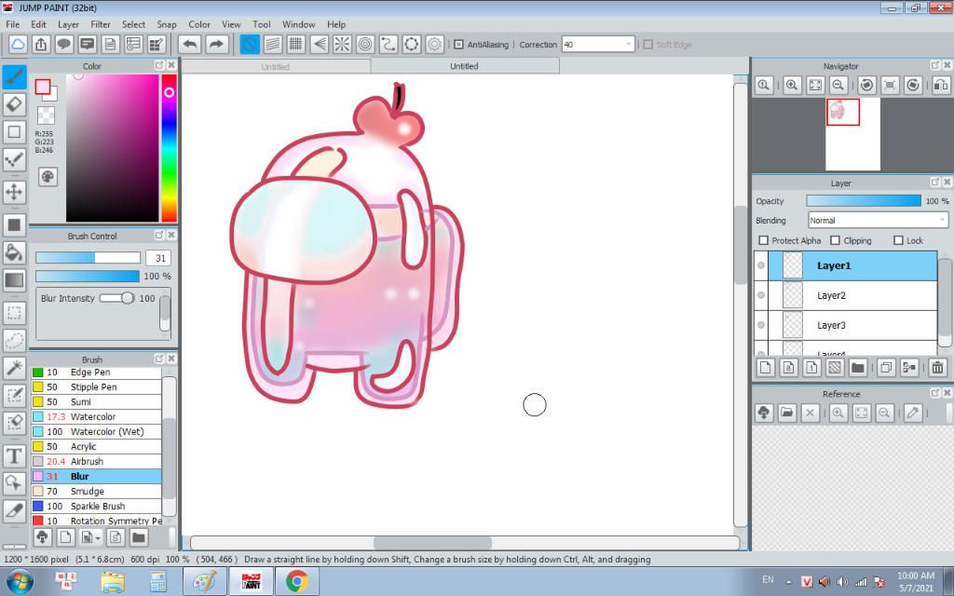
Task: Pick hue from rainbow color strip
Action: click(x=170, y=148)
